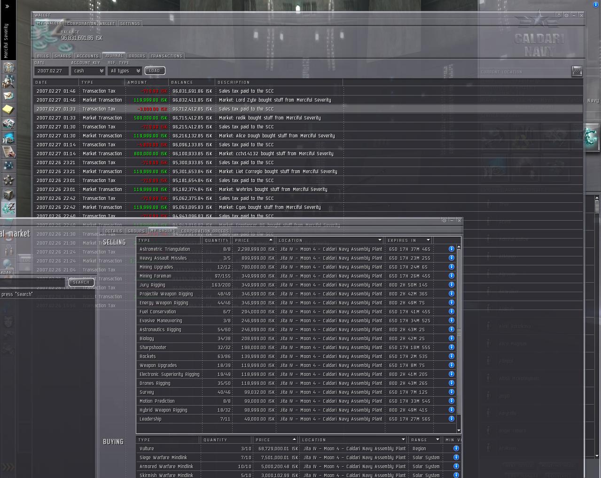Open the yellow Notepad sidebar icon

[x=8, y=110]
